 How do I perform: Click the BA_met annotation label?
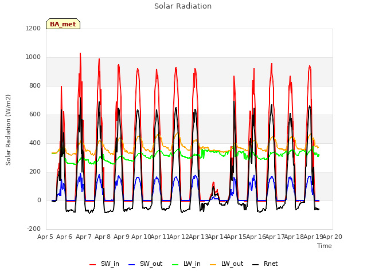63,24
